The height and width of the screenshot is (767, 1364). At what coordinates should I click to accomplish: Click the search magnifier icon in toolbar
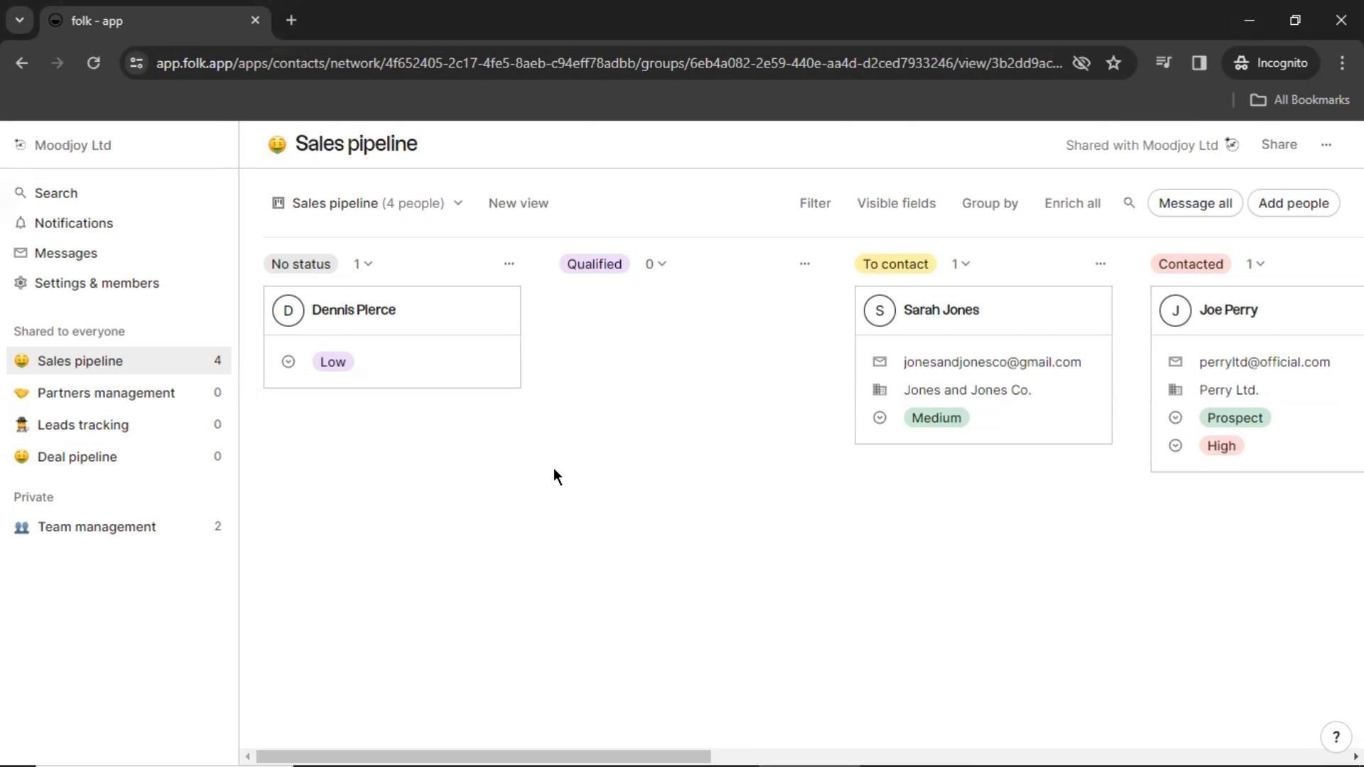coord(1129,203)
